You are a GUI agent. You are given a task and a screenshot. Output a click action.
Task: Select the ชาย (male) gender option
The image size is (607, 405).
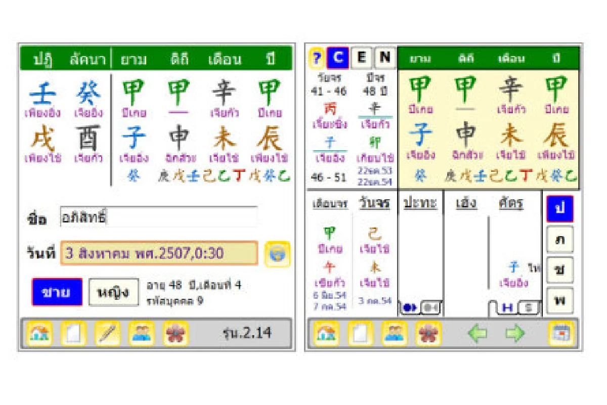(x=57, y=292)
